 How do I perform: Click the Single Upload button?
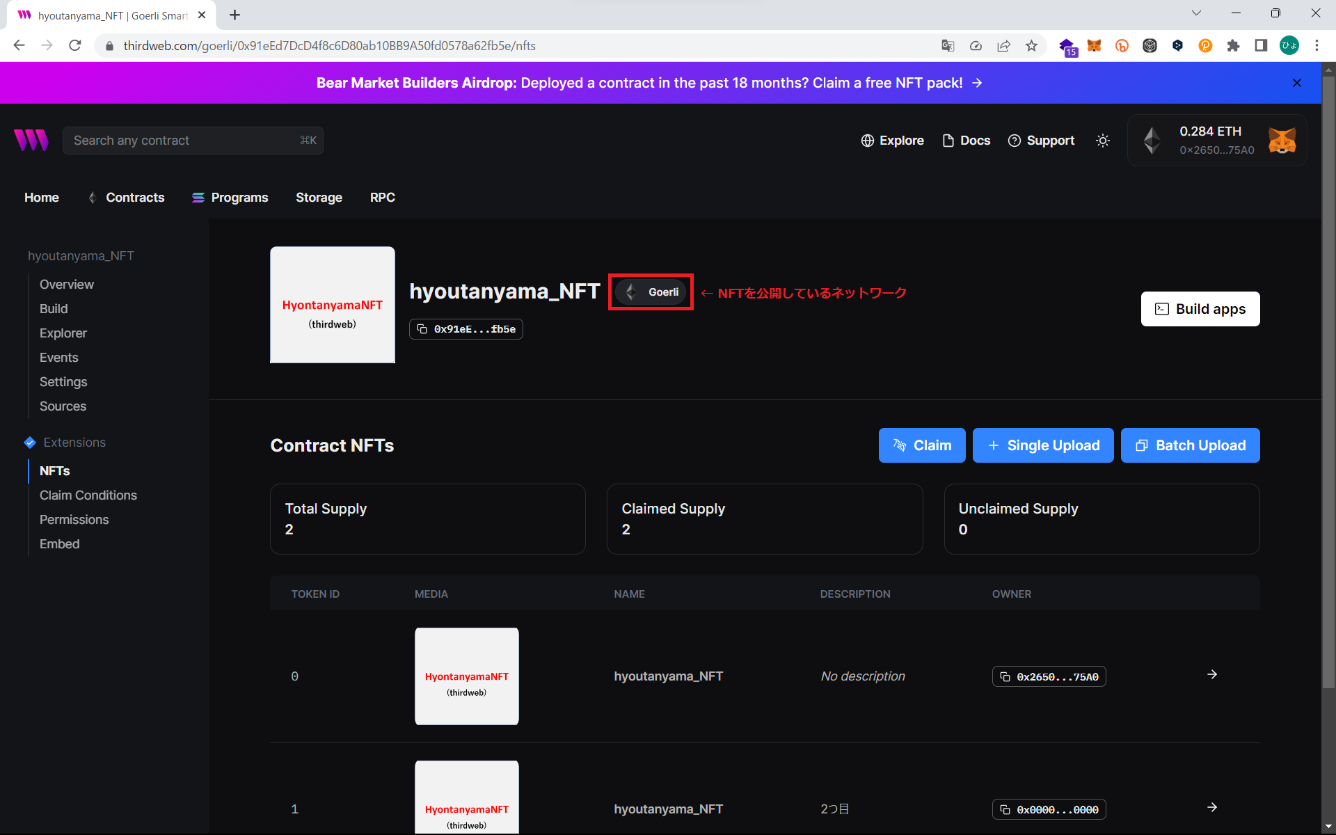tap(1042, 445)
